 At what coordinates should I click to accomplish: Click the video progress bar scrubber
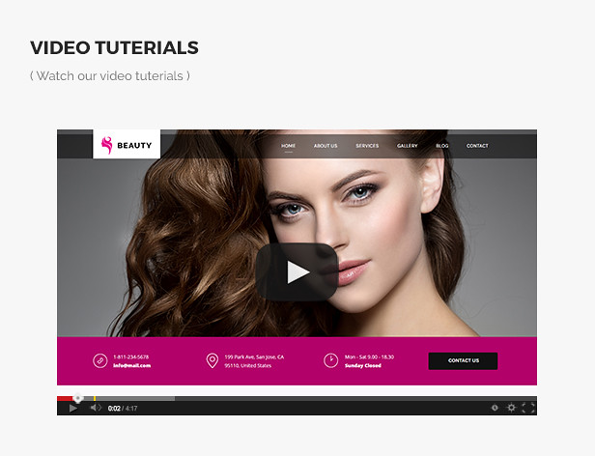pyautogui.click(x=78, y=398)
